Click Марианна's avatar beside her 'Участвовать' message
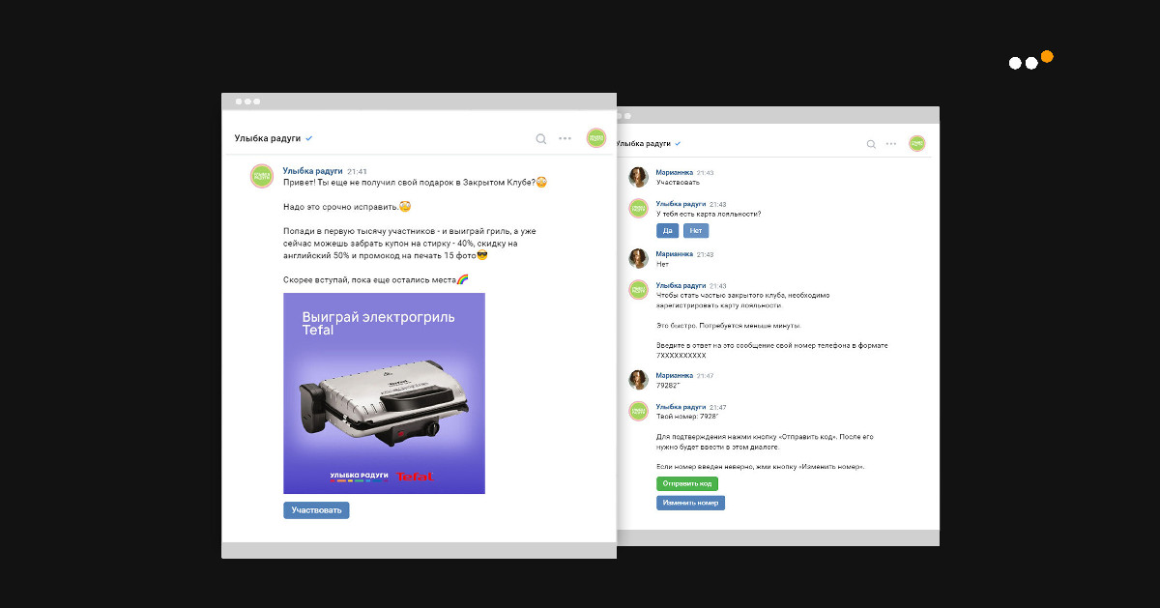Screen dimensions: 1160x608 (x=638, y=177)
